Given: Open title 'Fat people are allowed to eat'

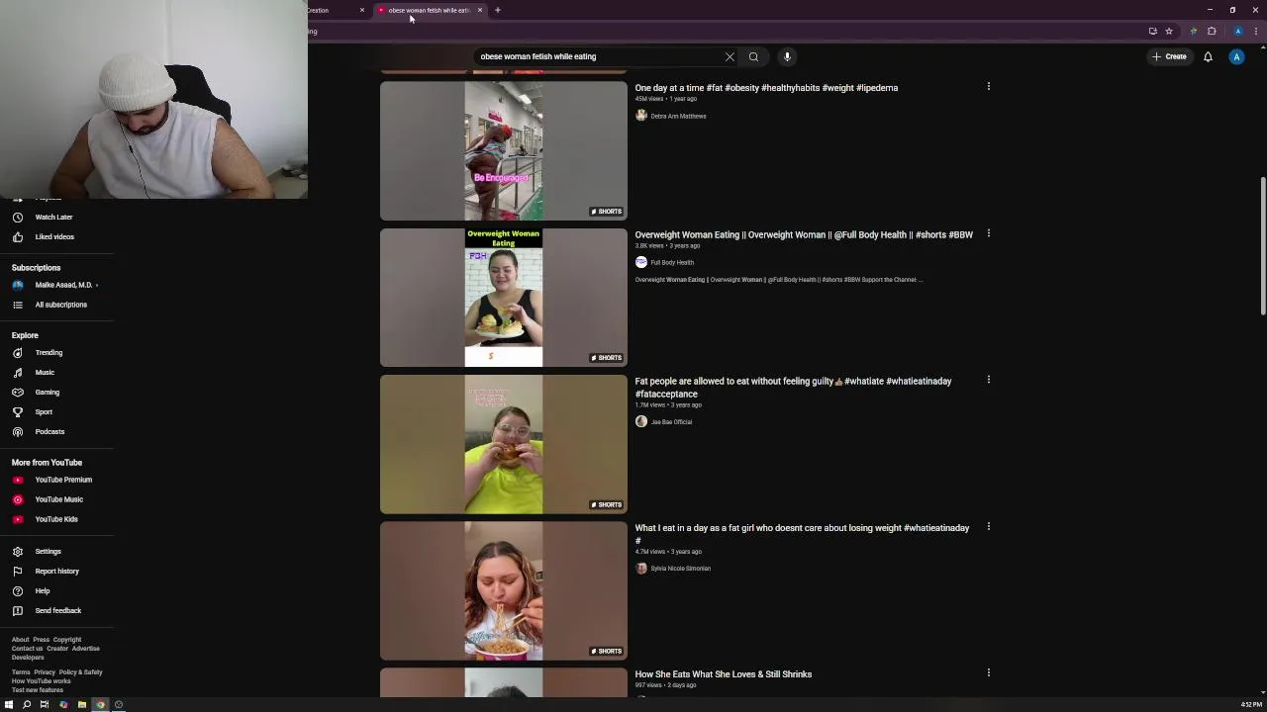Looking at the screenshot, I should [x=793, y=387].
